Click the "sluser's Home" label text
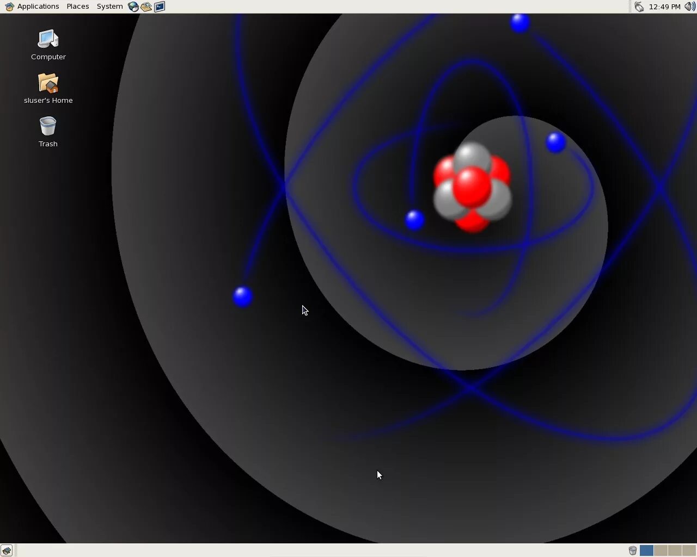 (x=48, y=100)
